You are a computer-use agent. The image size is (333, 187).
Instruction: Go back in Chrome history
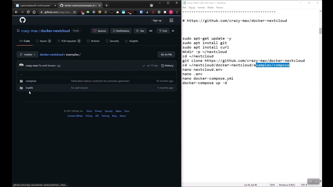16,12
